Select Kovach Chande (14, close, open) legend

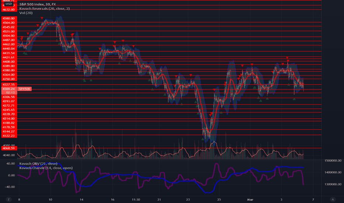pos(46,168)
